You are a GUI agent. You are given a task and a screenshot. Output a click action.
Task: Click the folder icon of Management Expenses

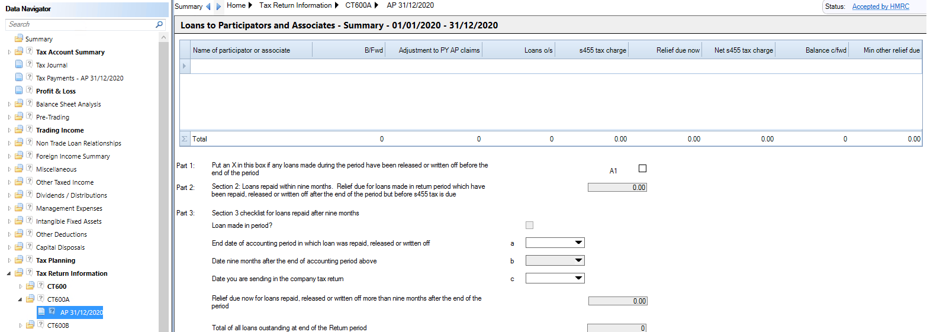(19, 208)
